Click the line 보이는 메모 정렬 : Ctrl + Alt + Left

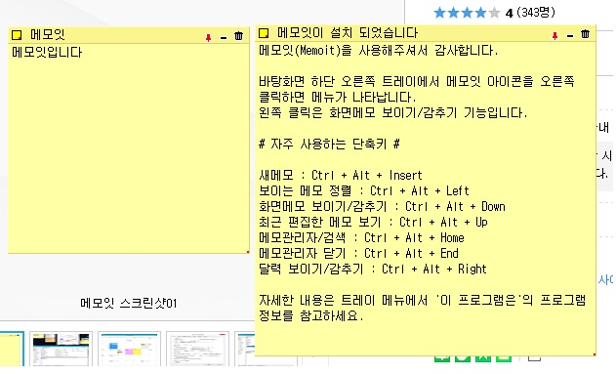click(x=364, y=190)
